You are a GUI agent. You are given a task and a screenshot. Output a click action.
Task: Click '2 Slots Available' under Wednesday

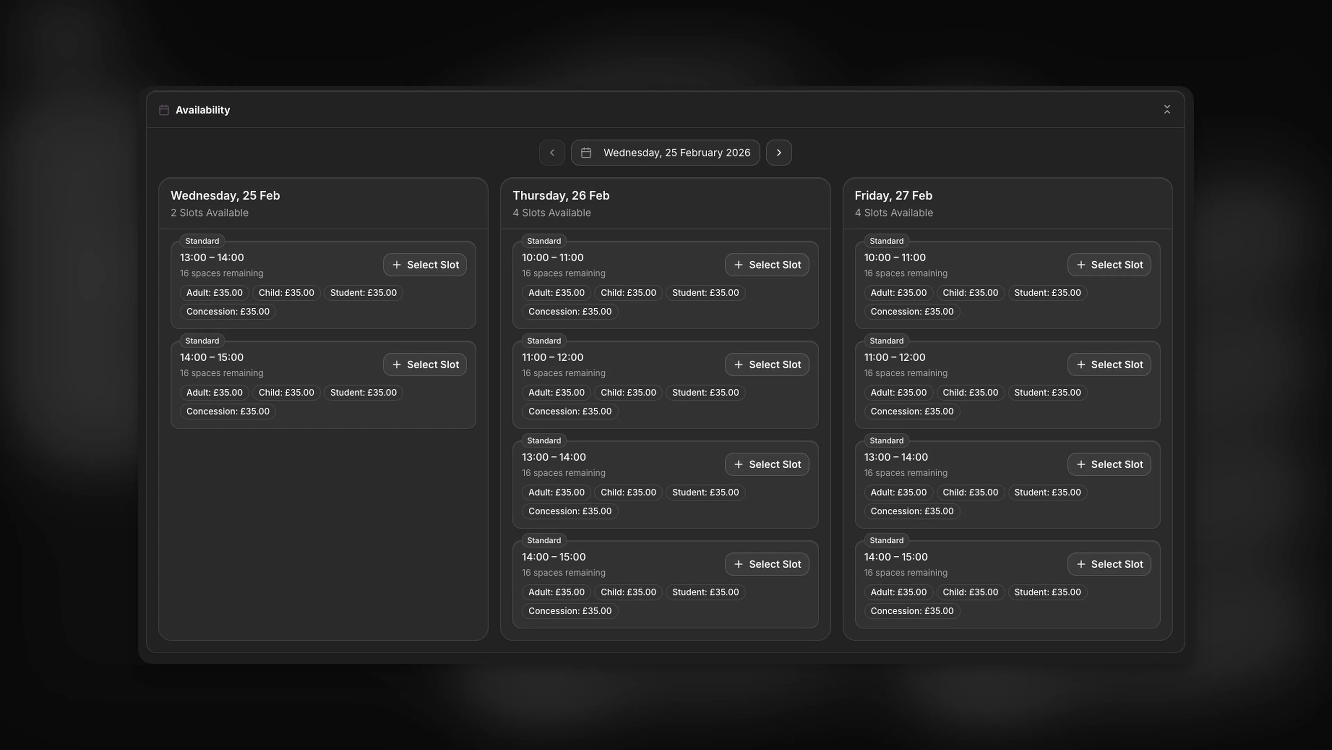210,213
